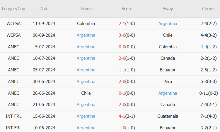Image resolution: width=220 pixels, height=132 pixels.
Task: Click the 4-1 score against Guatemala
Action: pos(122,116)
